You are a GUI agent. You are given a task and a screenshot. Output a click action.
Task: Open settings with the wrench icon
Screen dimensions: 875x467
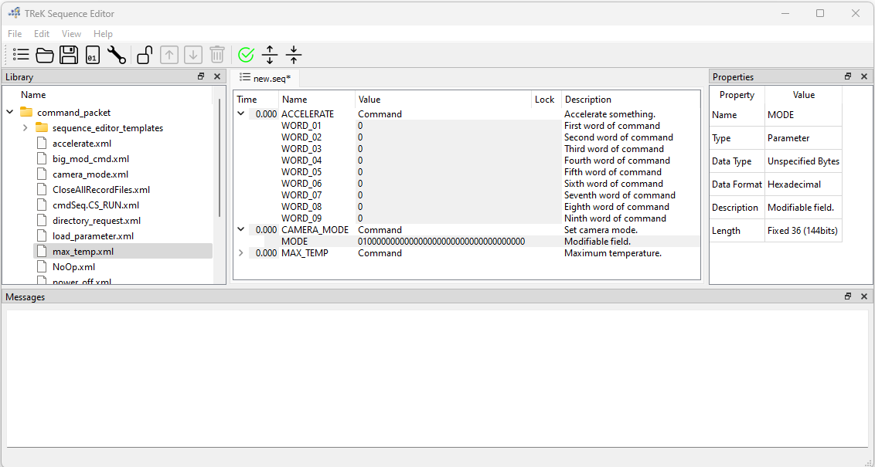(116, 55)
